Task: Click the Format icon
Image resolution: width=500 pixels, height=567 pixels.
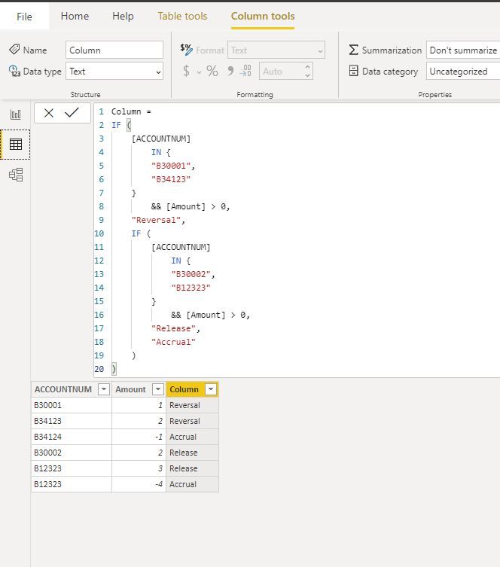Action: 187,50
